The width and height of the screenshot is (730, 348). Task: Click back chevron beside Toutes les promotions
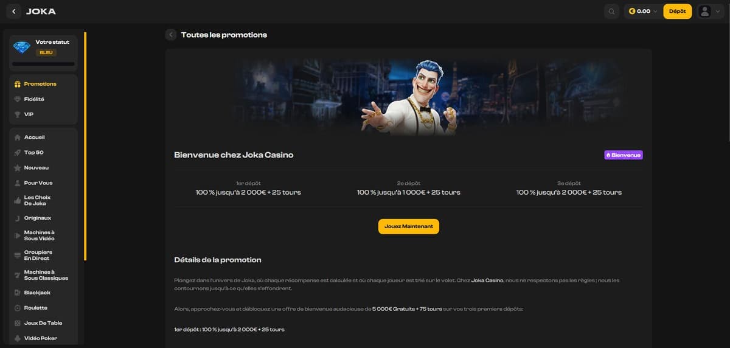coord(171,35)
